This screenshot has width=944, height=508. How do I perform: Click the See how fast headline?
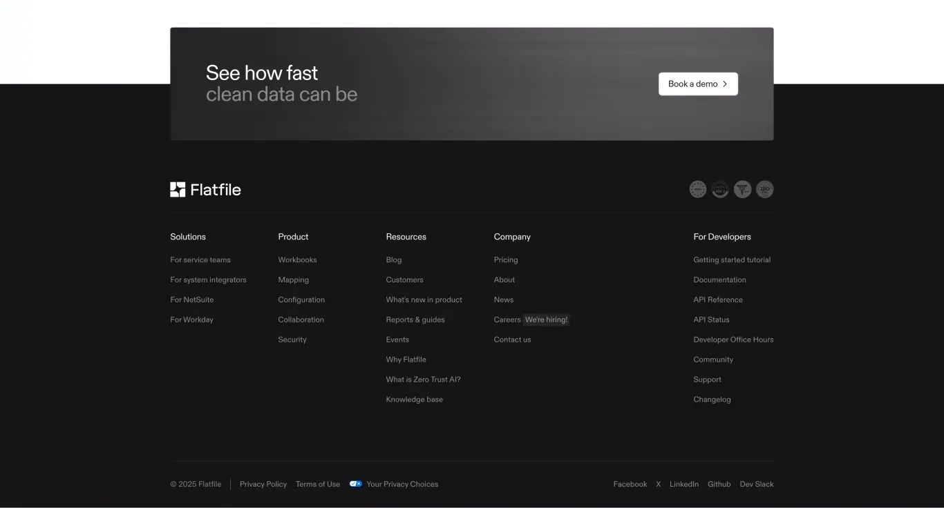tap(262, 73)
